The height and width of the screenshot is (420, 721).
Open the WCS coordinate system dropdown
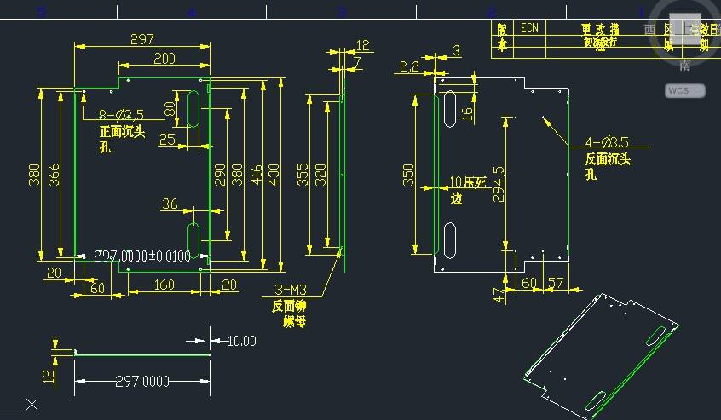click(x=684, y=90)
